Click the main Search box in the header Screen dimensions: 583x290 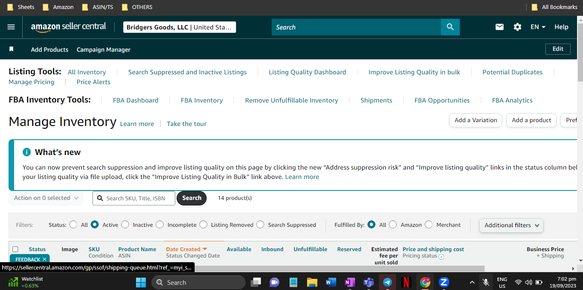[356, 27]
